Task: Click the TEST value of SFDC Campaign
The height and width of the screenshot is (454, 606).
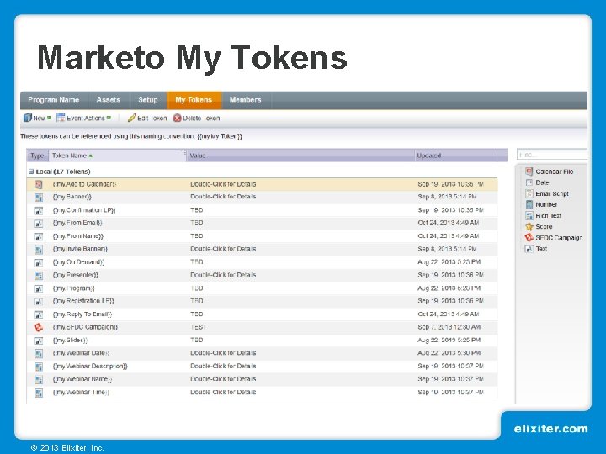Action: tap(199, 327)
